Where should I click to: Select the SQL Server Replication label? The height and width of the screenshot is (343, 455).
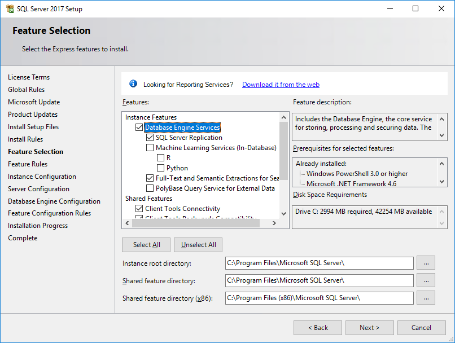tap(189, 138)
